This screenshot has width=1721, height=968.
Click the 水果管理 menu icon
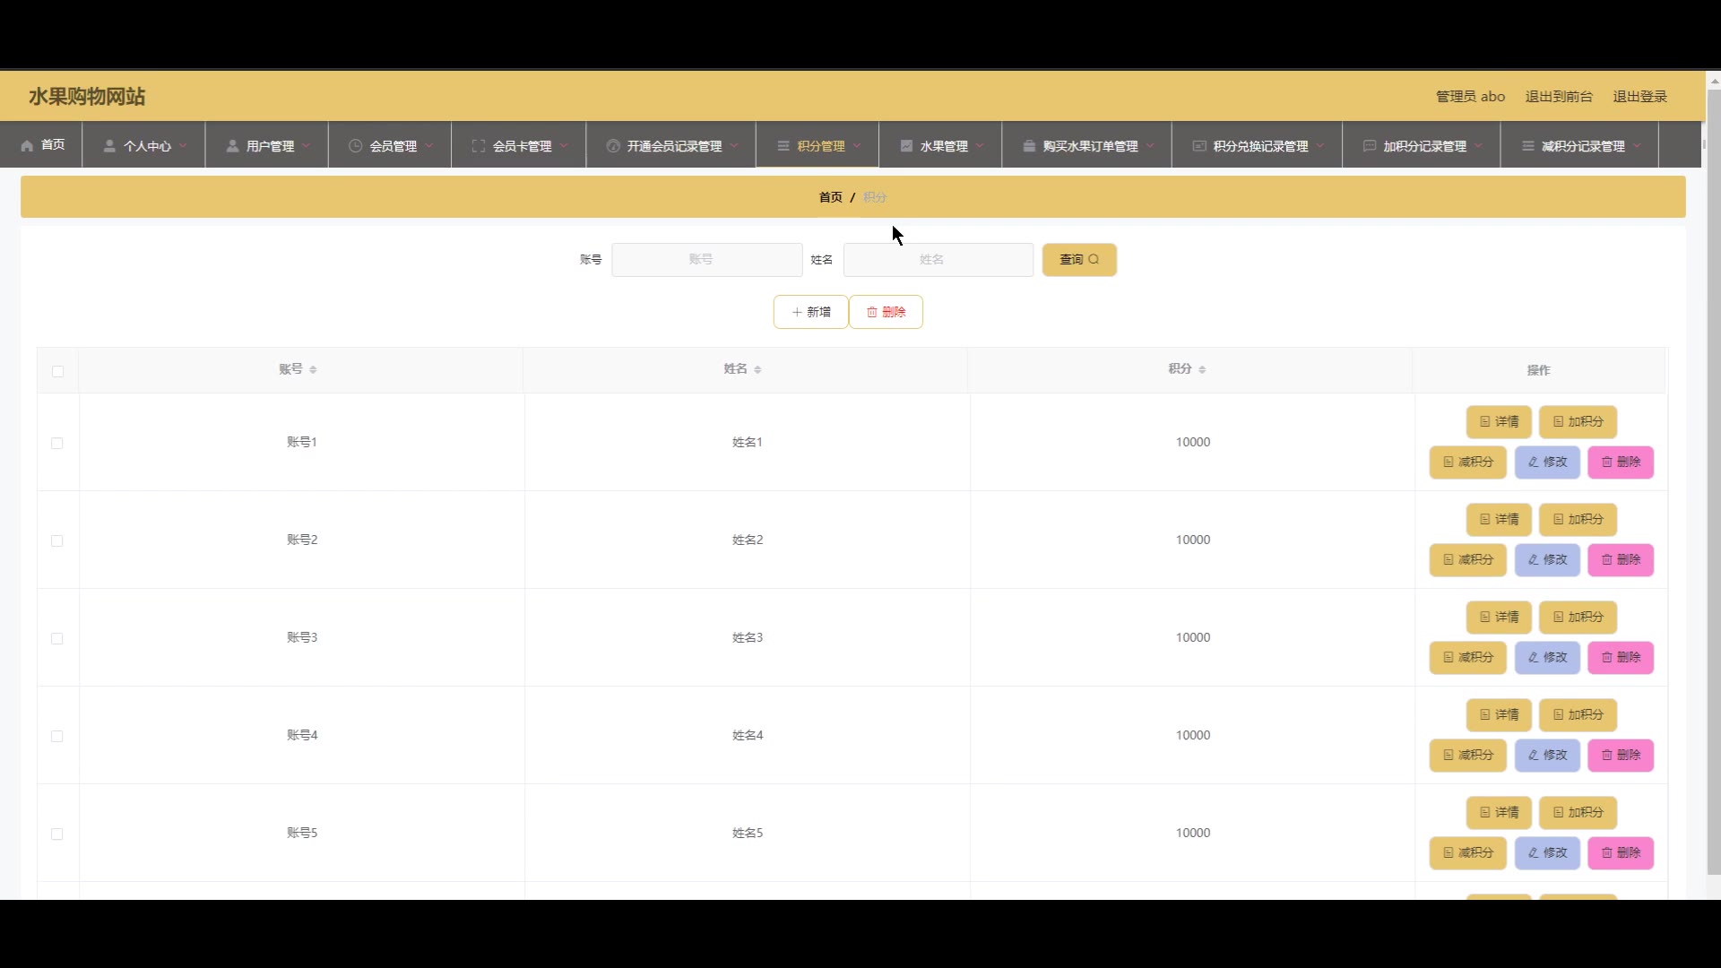pos(906,146)
